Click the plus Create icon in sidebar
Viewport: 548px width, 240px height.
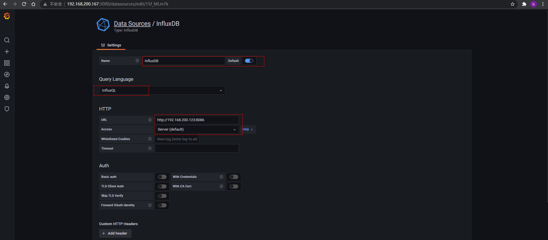(7, 52)
